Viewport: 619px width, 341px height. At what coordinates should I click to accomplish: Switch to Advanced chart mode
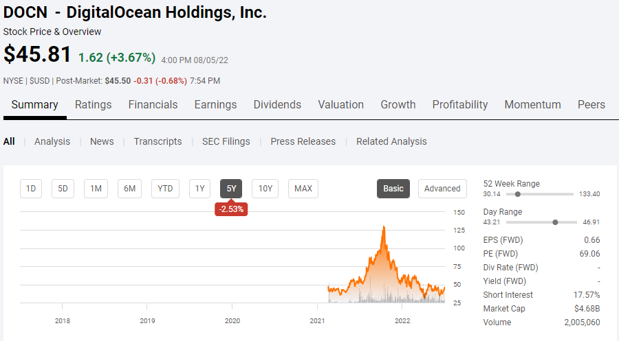(442, 189)
